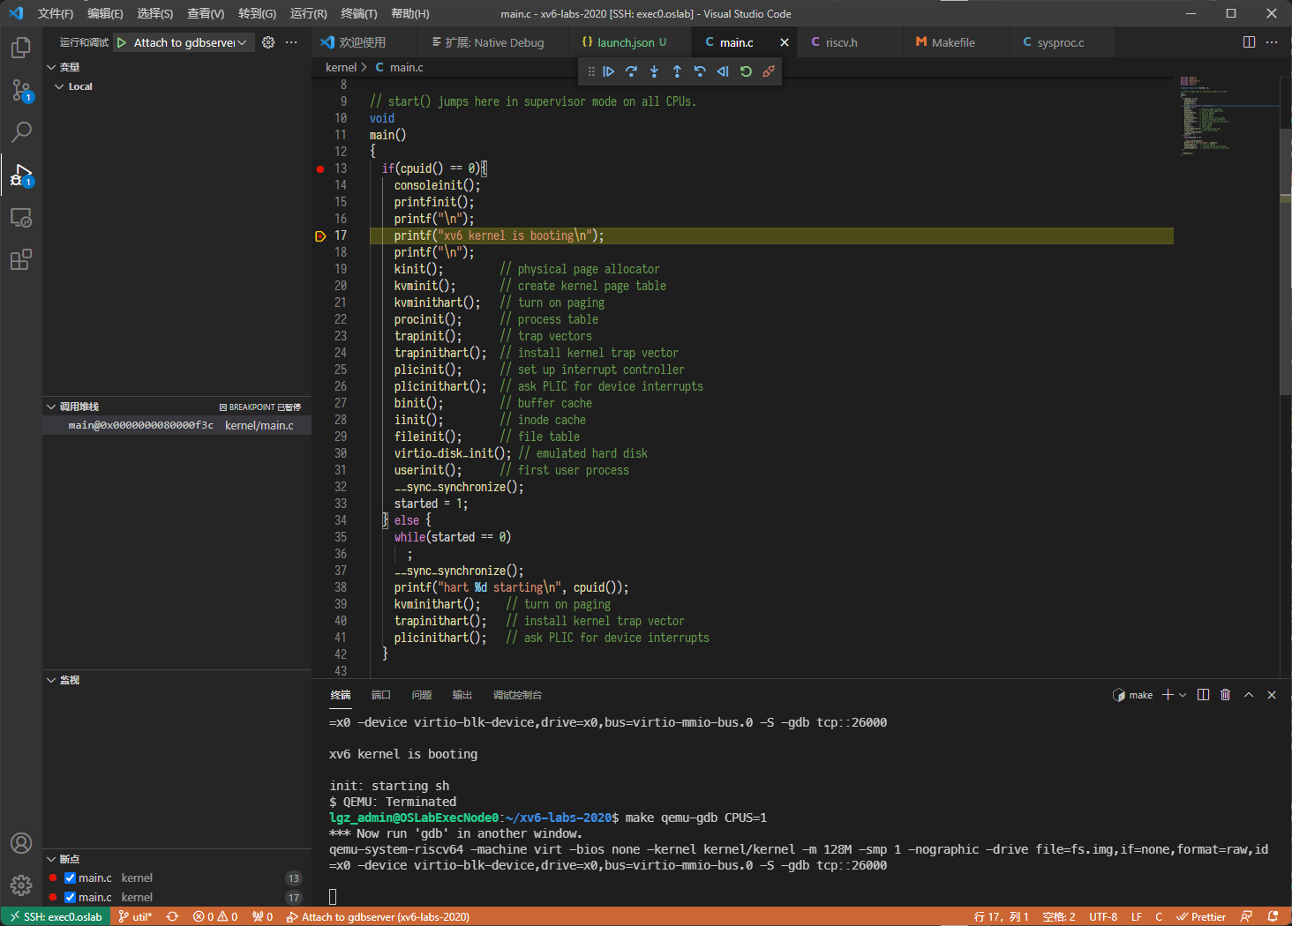
Task: Toggle the breakpoint dot at line 13
Action: tap(320, 168)
